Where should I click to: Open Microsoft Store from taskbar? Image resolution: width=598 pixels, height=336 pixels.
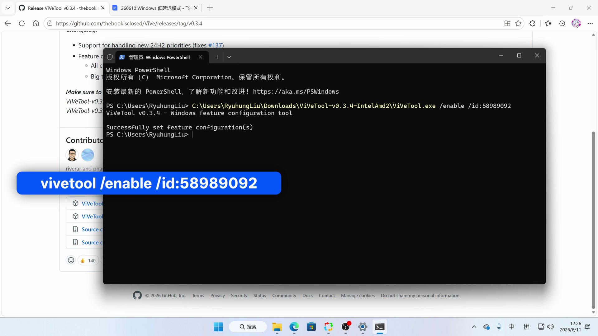click(x=311, y=327)
